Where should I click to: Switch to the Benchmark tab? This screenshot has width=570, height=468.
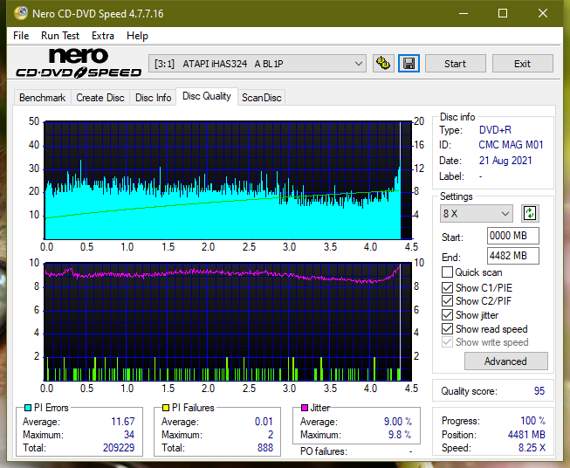42,98
